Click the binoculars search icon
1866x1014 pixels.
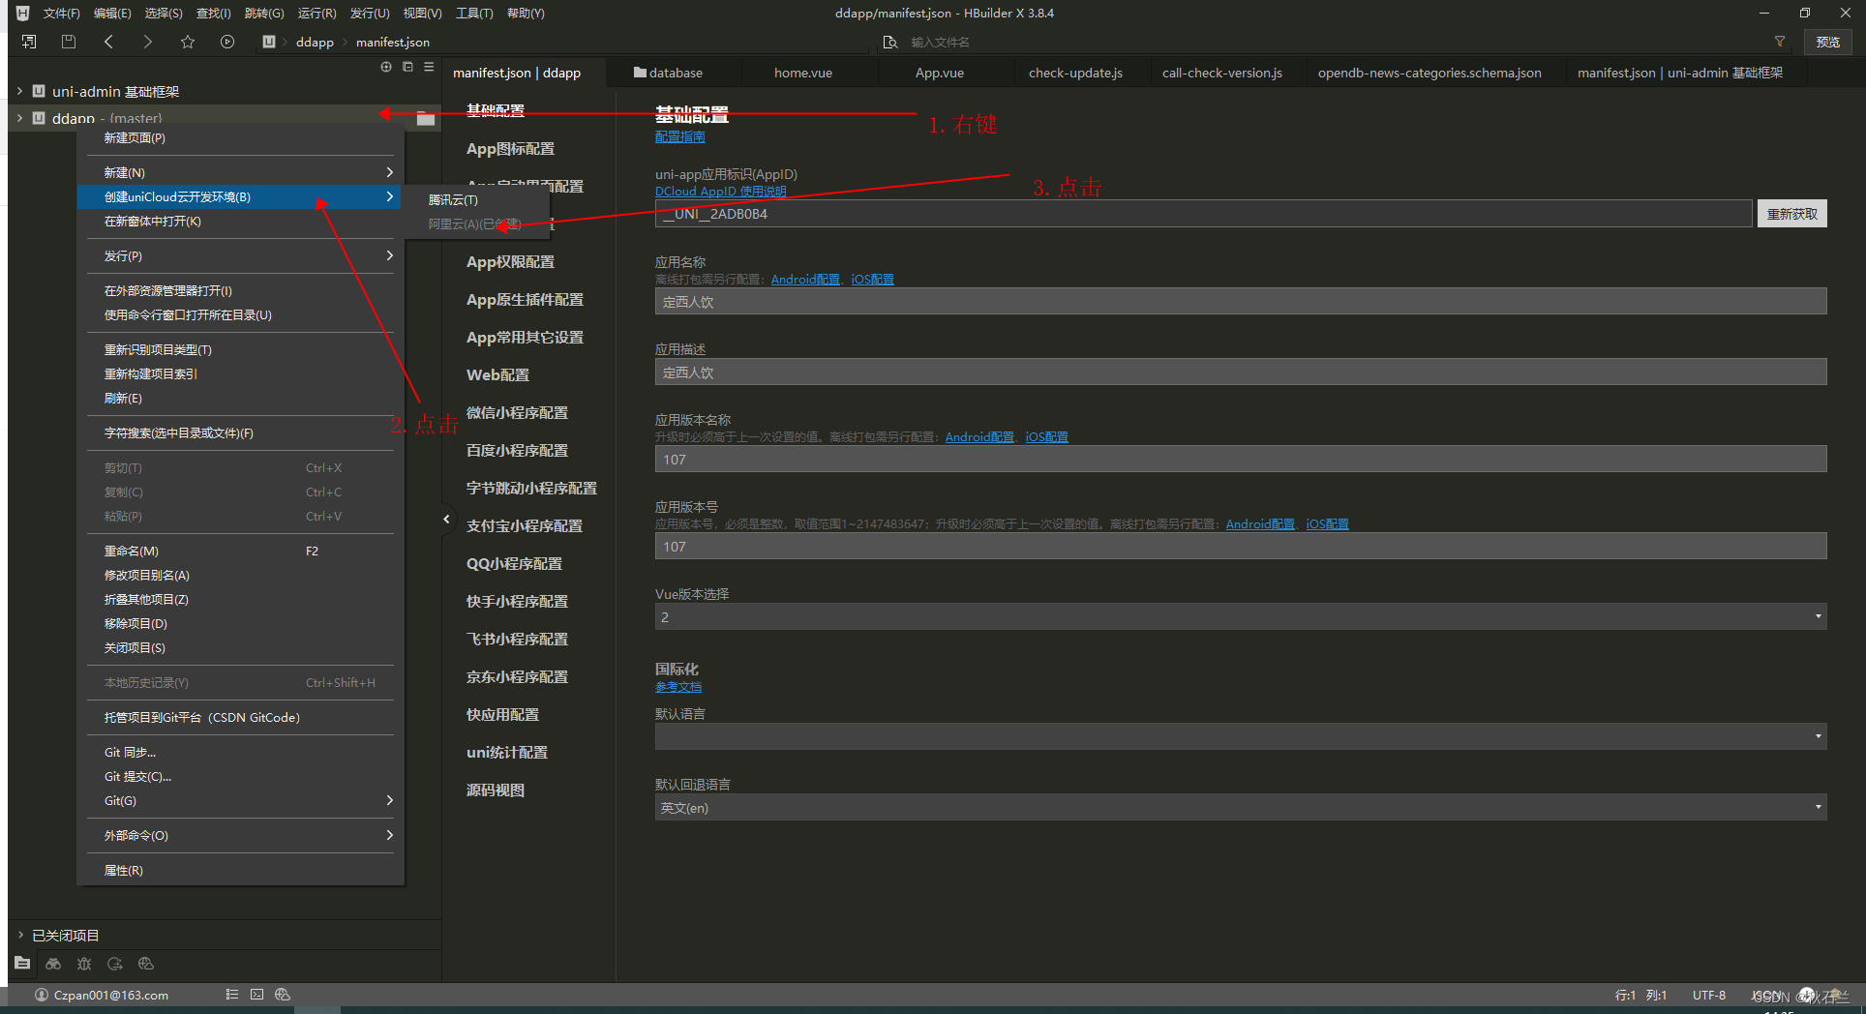coord(53,964)
